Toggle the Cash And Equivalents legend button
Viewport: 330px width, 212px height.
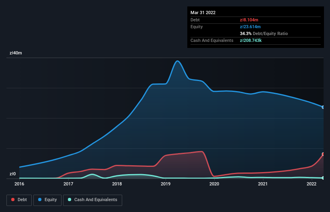click(92, 200)
